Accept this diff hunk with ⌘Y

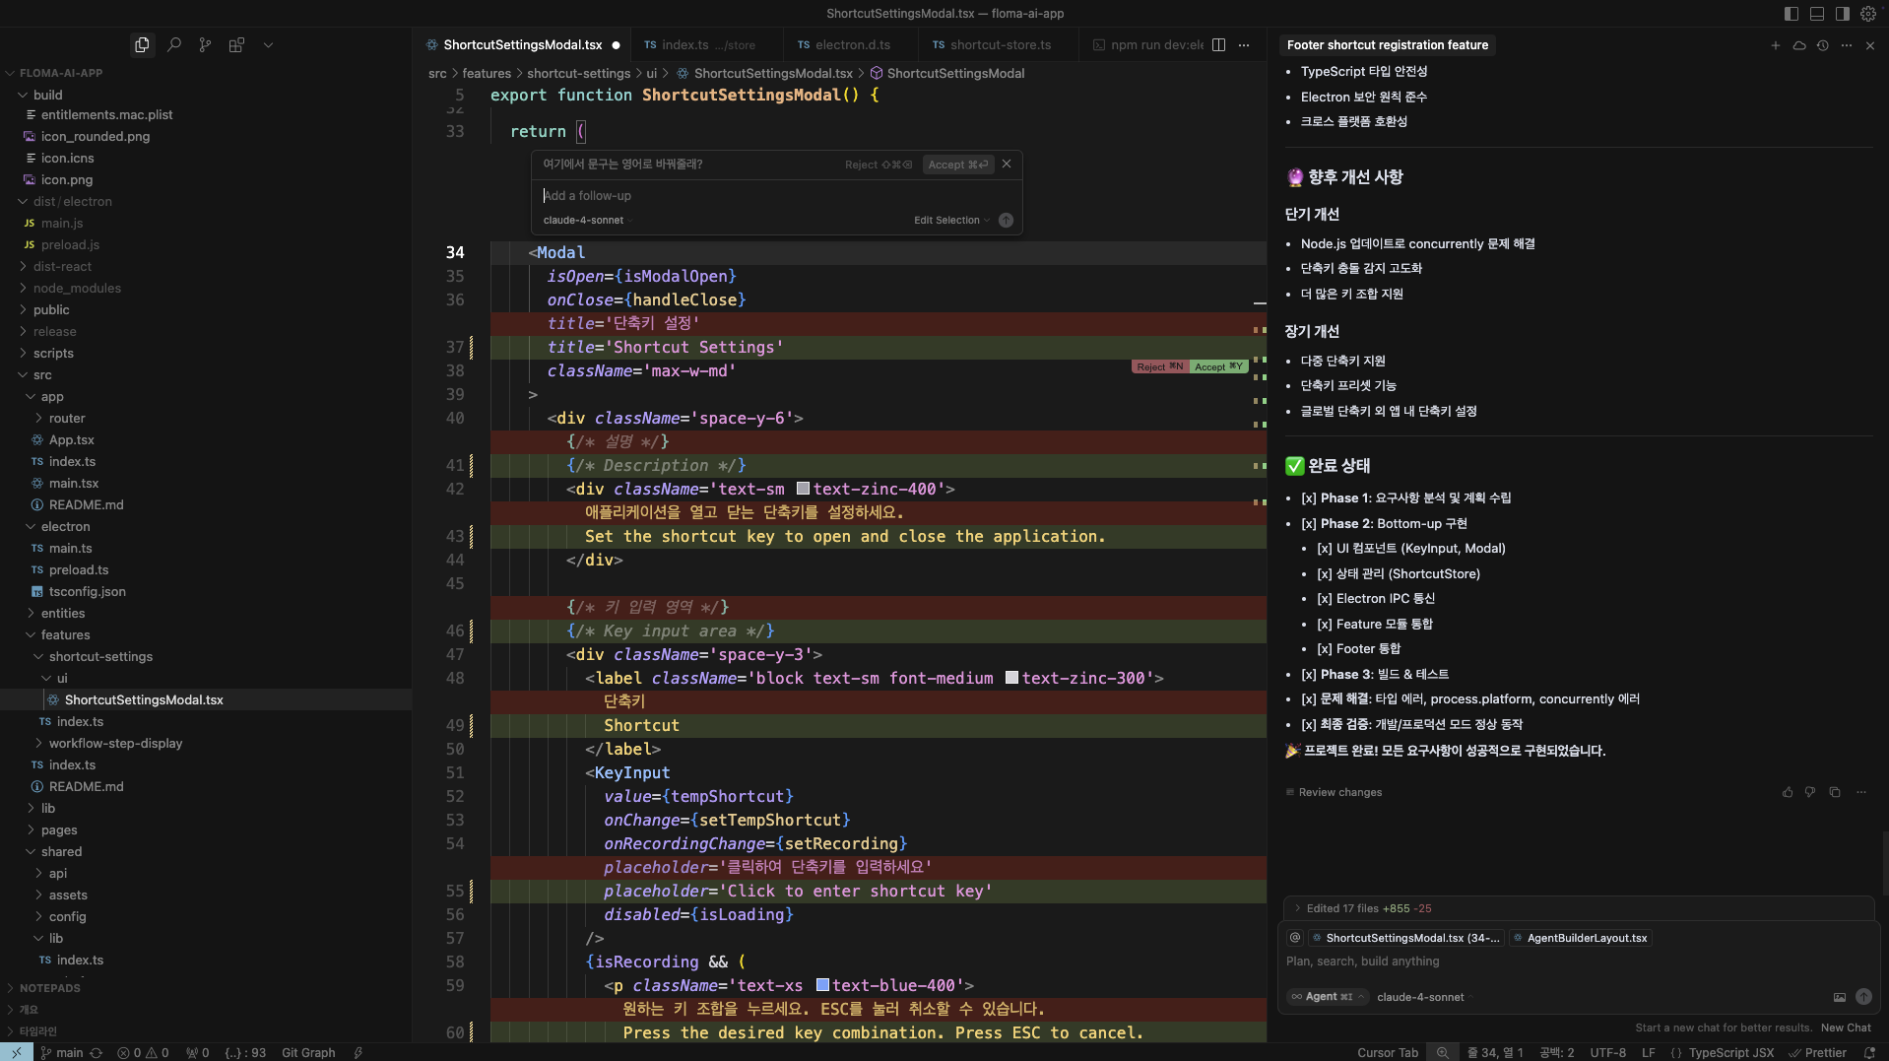pos(1218,366)
